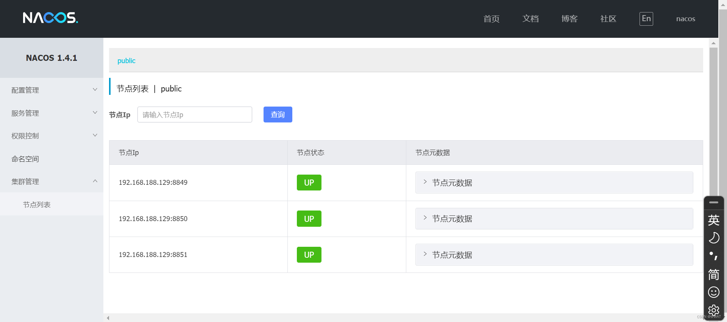Image resolution: width=727 pixels, height=322 pixels.
Task: Expand 节点元数据 for node 8851
Action: pyautogui.click(x=554, y=255)
